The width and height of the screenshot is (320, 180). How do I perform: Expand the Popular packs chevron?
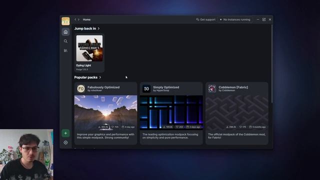click(100, 77)
